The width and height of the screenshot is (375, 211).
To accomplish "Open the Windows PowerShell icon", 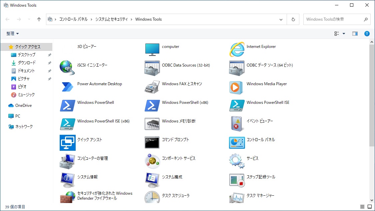I will point(67,105).
